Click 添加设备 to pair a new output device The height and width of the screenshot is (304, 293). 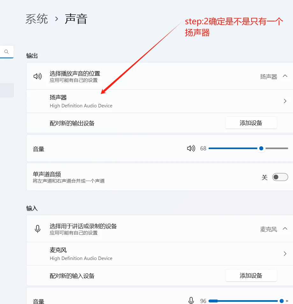[x=251, y=123]
